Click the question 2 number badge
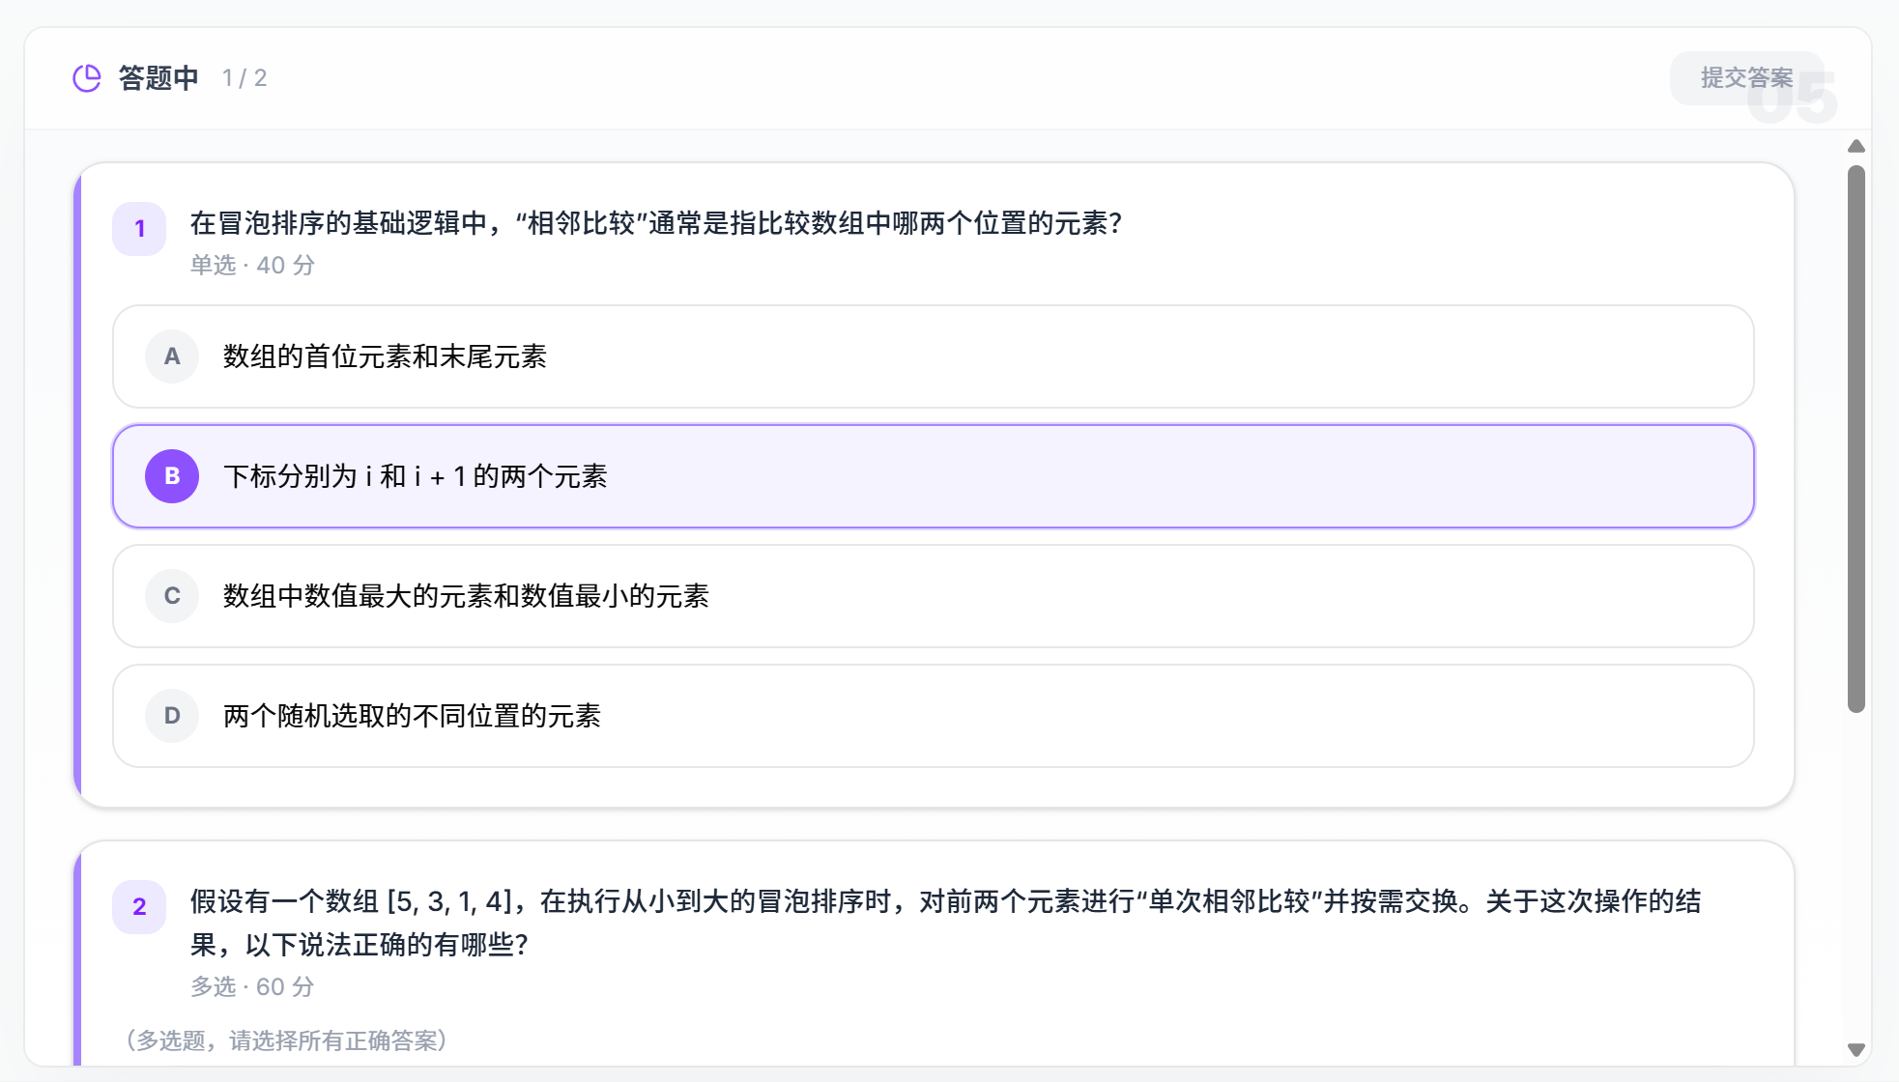This screenshot has width=1899, height=1082. tap(138, 906)
